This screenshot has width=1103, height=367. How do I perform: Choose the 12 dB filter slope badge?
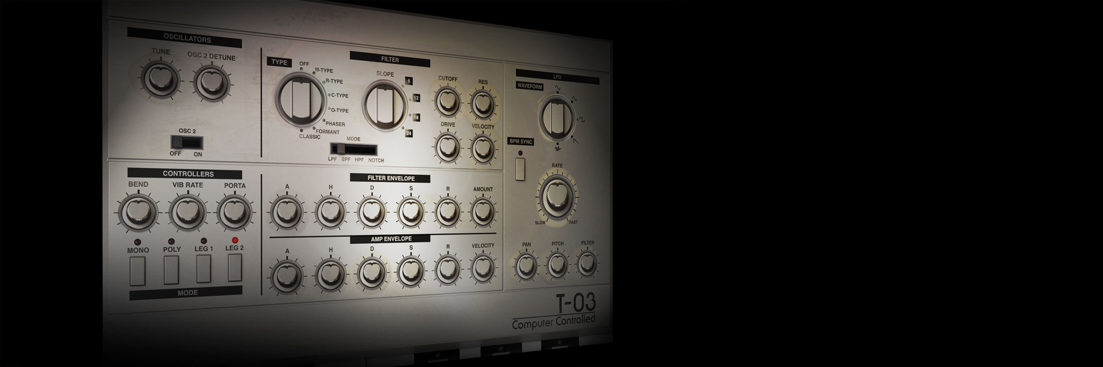(x=416, y=98)
